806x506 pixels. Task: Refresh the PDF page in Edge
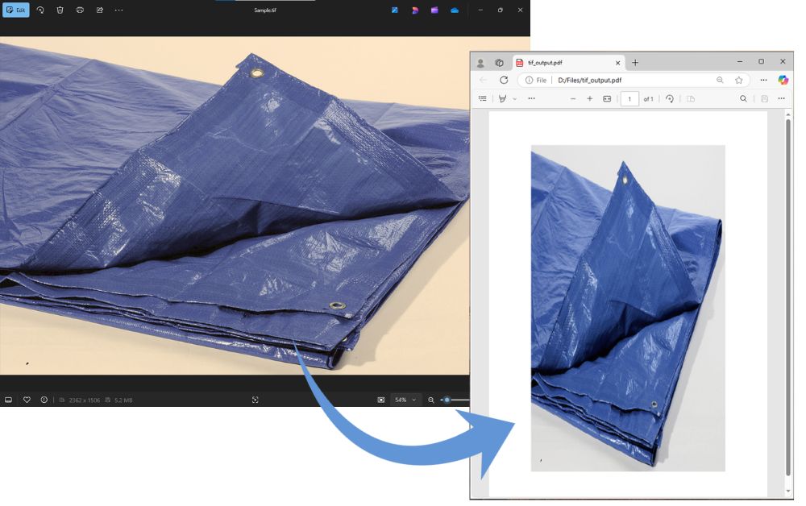click(x=504, y=81)
